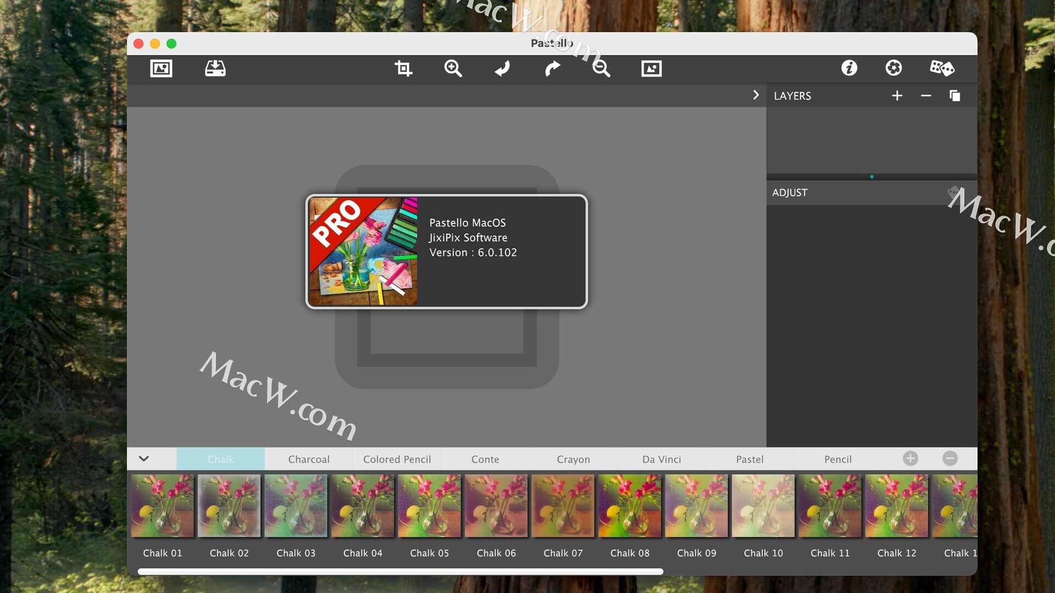
Task: Select the Crop tool
Action: 403,69
